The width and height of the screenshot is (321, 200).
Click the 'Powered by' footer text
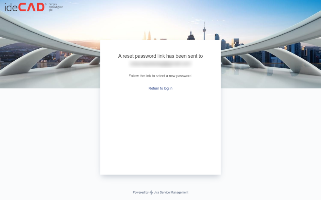coord(140,193)
